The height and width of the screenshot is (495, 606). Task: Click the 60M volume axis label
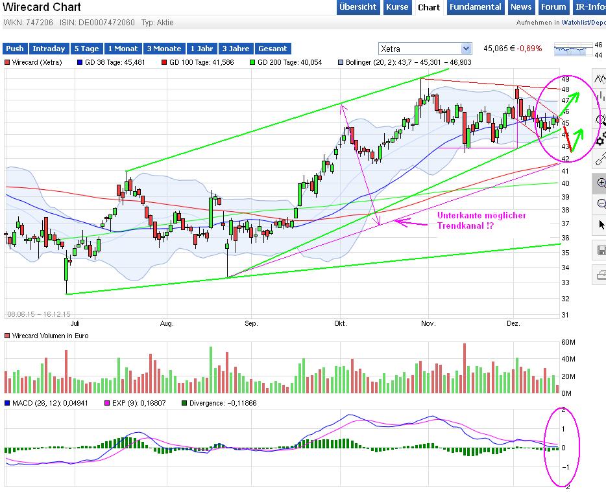568,342
